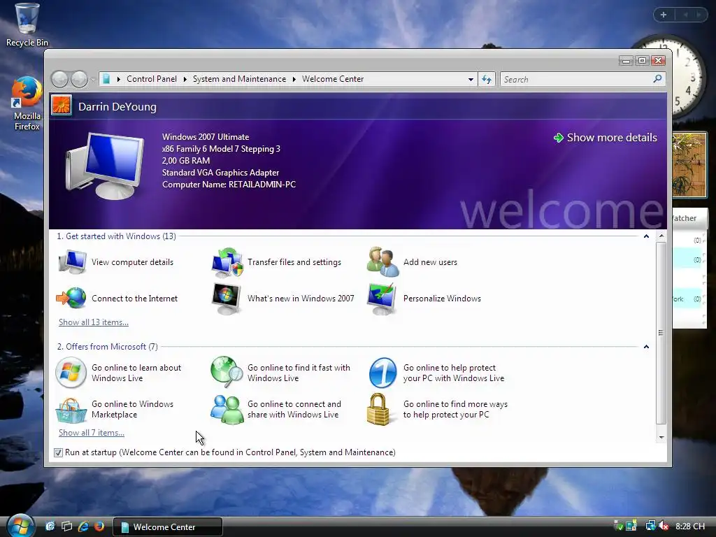This screenshot has width=716, height=537.
Task: Open the Windows Start orb
Action: pos(20,525)
